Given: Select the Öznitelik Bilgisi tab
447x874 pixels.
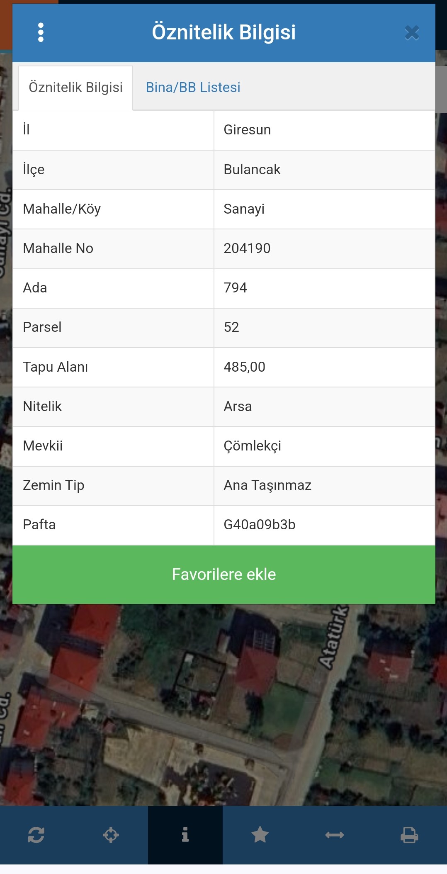Looking at the screenshot, I should pyautogui.click(x=75, y=88).
